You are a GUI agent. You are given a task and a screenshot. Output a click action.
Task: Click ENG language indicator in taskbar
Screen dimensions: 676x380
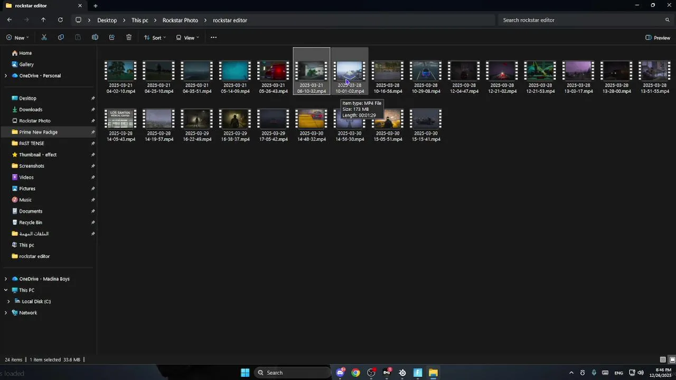(x=618, y=373)
